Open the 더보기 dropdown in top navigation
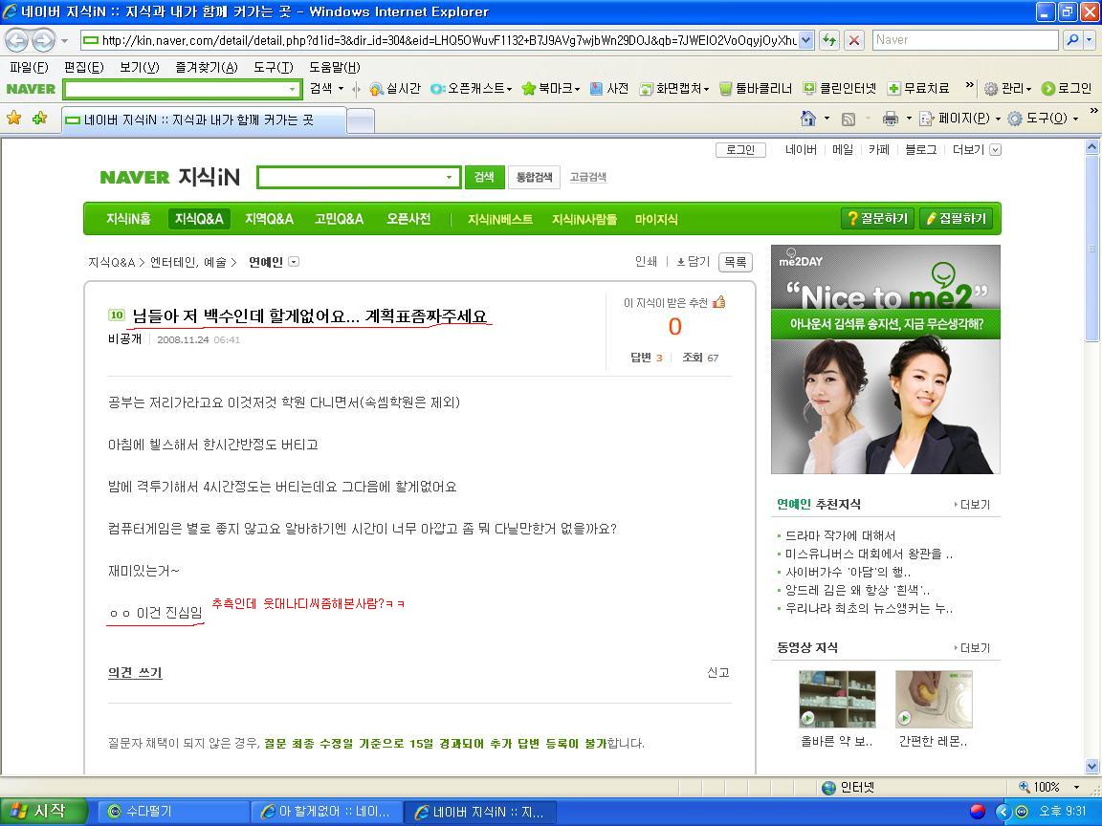The width and height of the screenshot is (1102, 826). coord(976,149)
